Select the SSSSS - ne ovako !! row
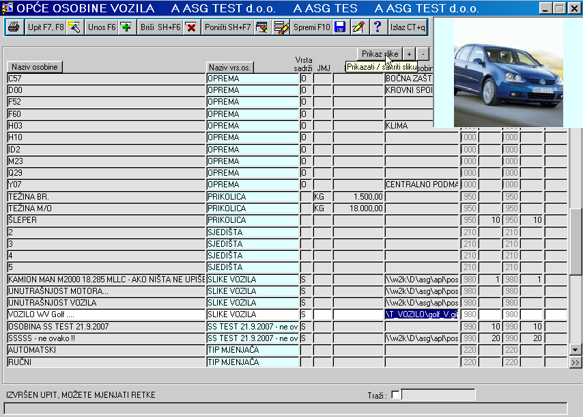The image size is (583, 417). (x=106, y=338)
